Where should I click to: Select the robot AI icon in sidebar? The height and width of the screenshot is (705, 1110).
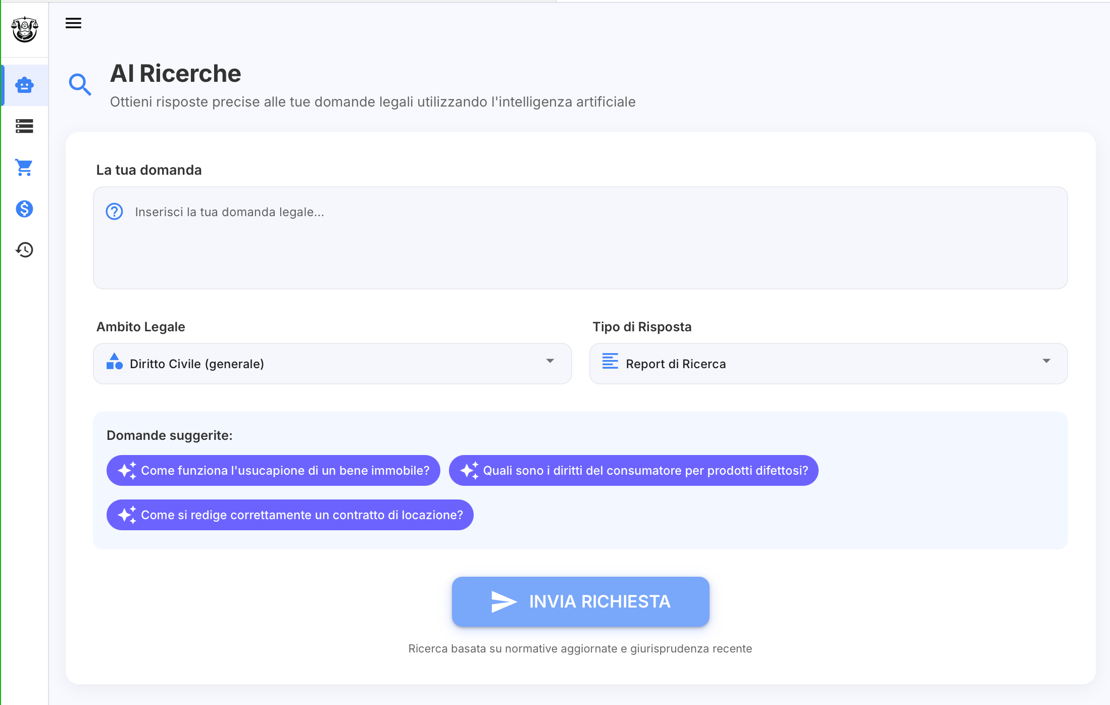24,85
